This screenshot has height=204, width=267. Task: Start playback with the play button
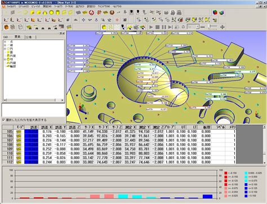(x=151, y=27)
